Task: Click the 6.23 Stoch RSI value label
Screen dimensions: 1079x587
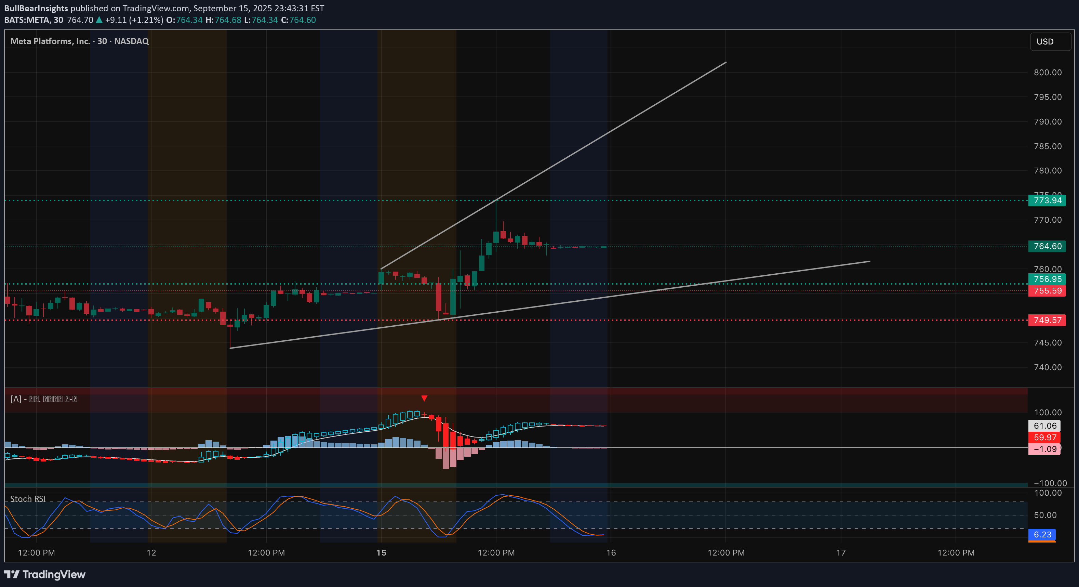Action: coord(1042,535)
